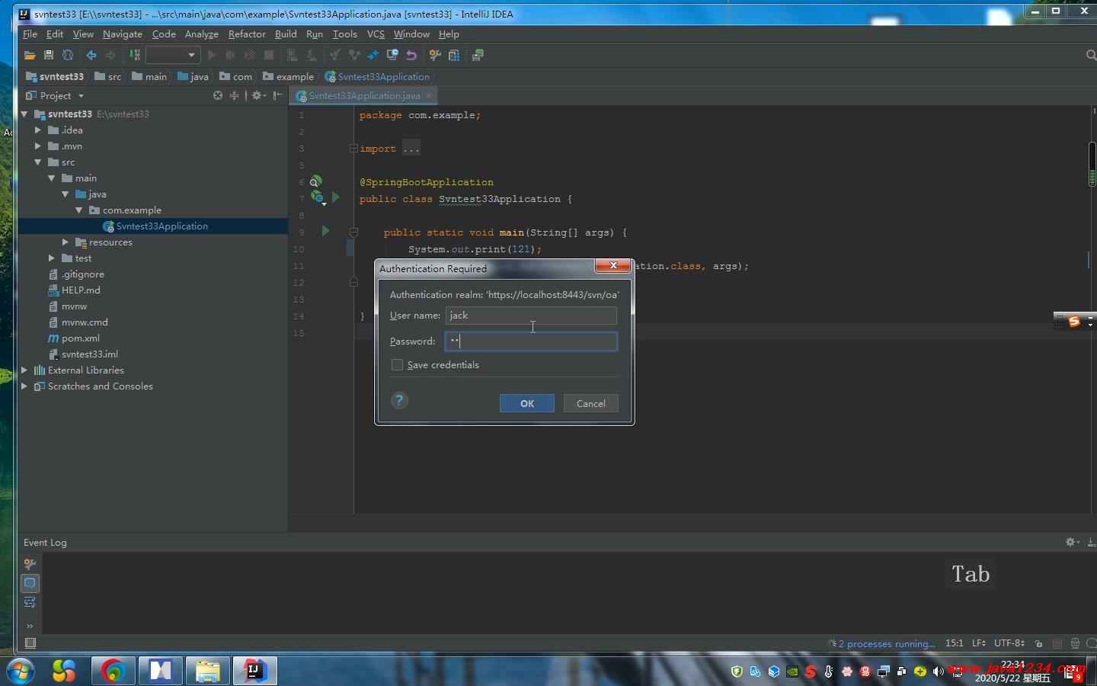Expand the .idea folder
Viewport: 1097px width, 686px height.
tap(37, 130)
